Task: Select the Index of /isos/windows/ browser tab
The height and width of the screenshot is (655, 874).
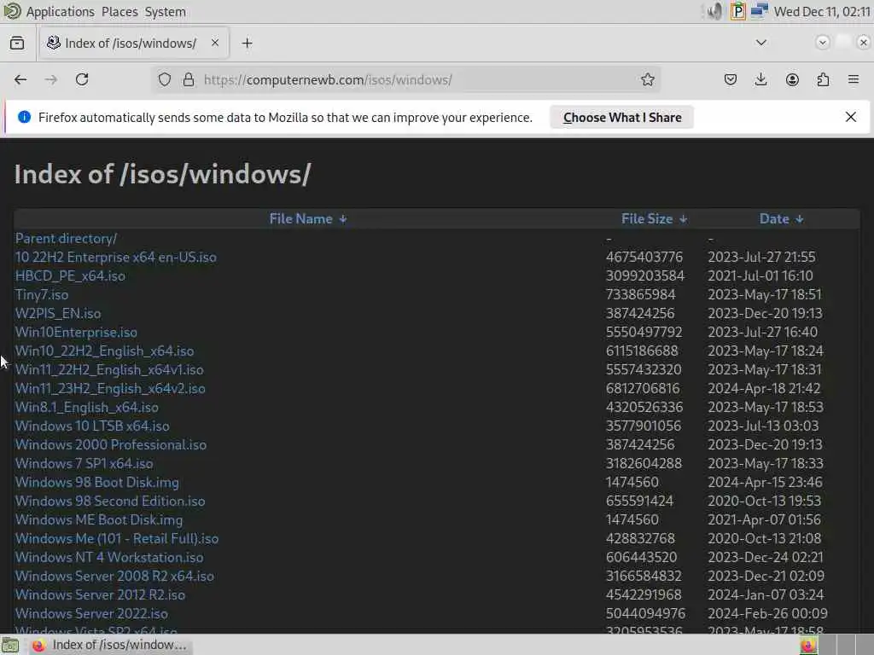Action: [x=134, y=43]
